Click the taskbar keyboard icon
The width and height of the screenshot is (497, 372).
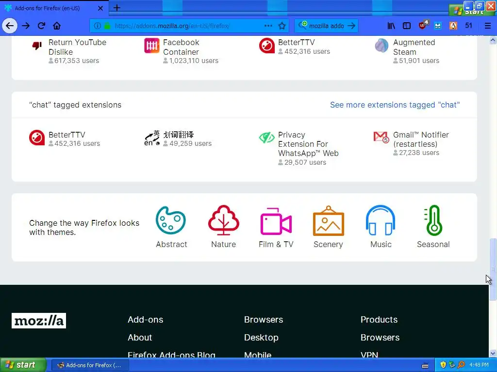tap(425, 366)
